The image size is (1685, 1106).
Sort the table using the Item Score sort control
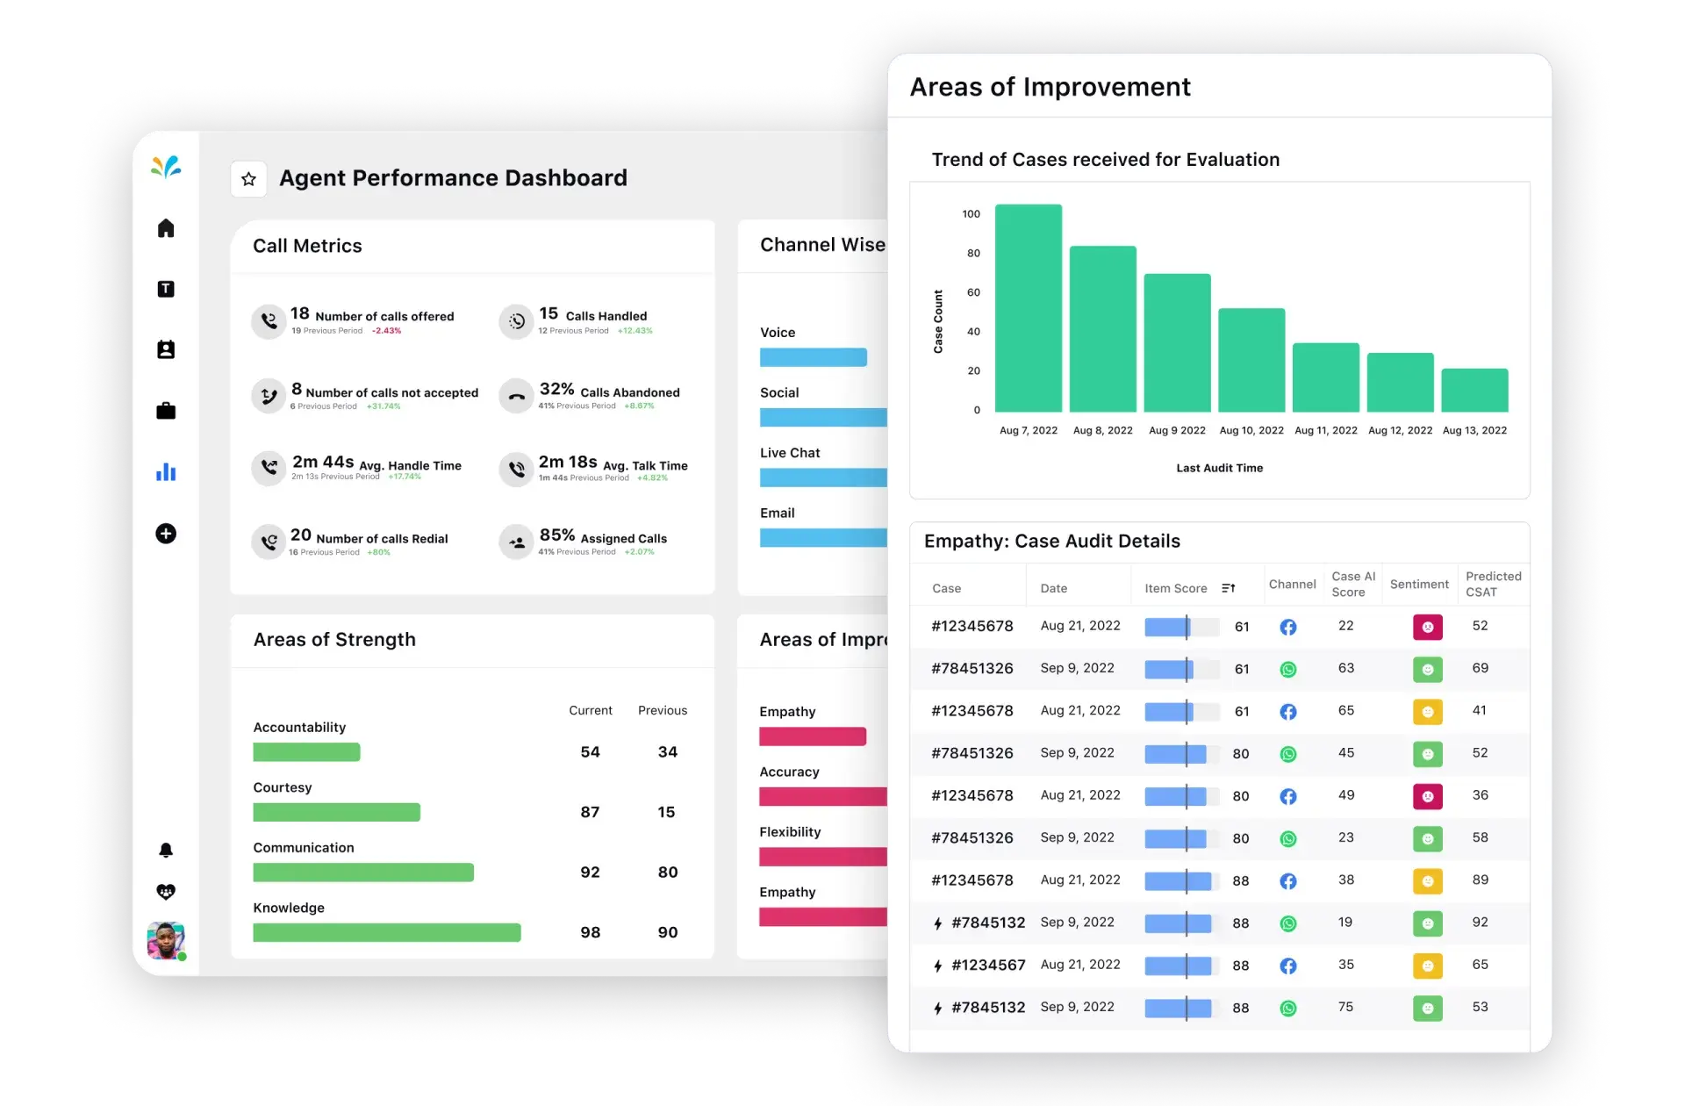1228,587
